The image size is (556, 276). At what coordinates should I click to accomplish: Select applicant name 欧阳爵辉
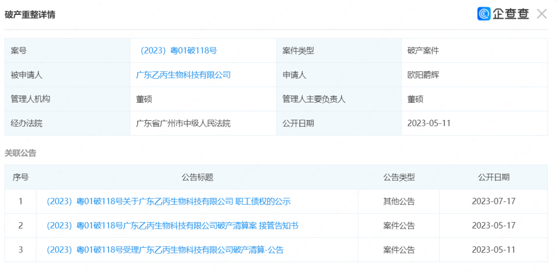coord(423,75)
